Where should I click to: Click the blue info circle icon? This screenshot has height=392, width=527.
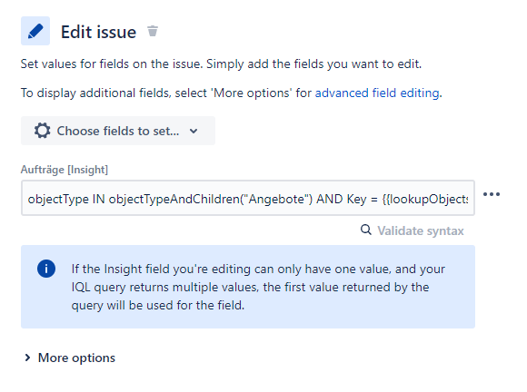click(46, 269)
